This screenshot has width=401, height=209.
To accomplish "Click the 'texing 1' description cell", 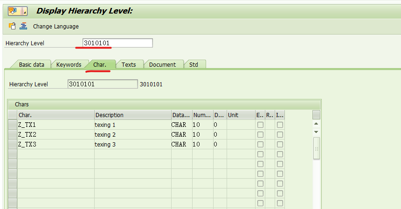I will pyautogui.click(x=133, y=125).
